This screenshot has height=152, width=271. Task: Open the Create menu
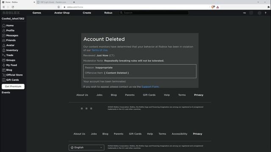click(x=87, y=13)
